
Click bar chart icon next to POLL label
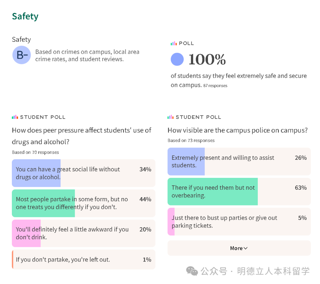click(174, 44)
